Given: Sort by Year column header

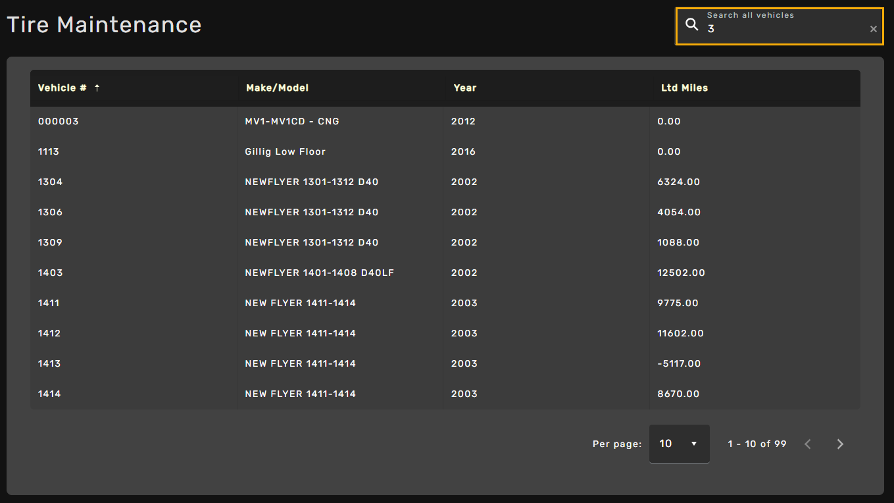Looking at the screenshot, I should coord(464,88).
